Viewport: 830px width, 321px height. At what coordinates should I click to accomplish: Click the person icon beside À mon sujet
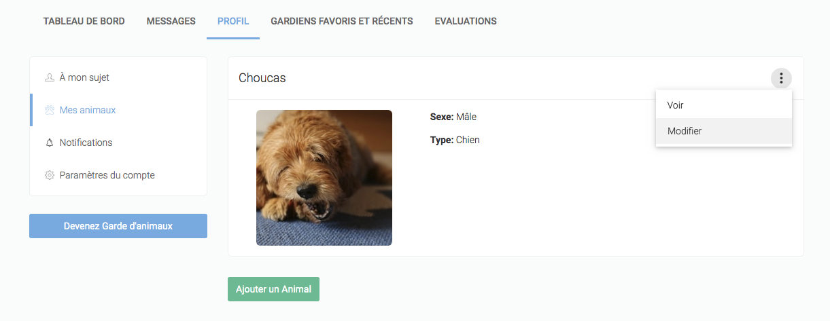[x=49, y=77]
